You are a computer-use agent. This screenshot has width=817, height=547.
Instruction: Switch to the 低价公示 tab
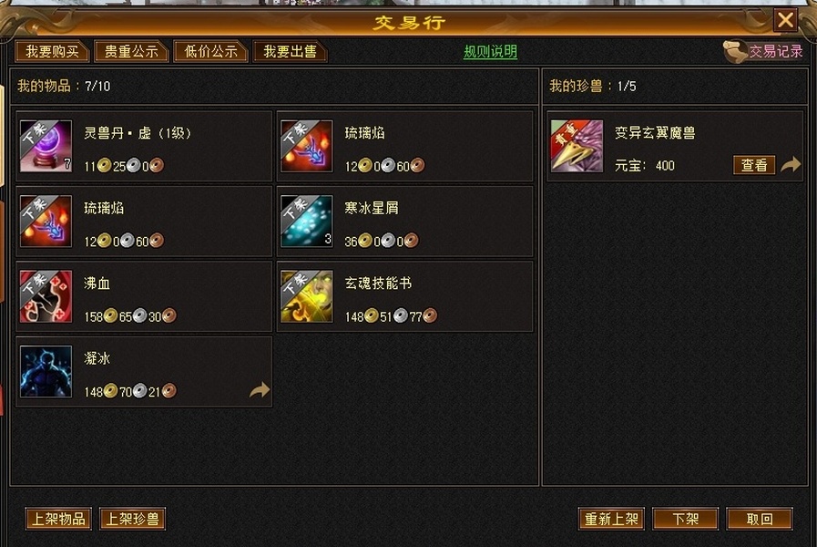pos(210,52)
